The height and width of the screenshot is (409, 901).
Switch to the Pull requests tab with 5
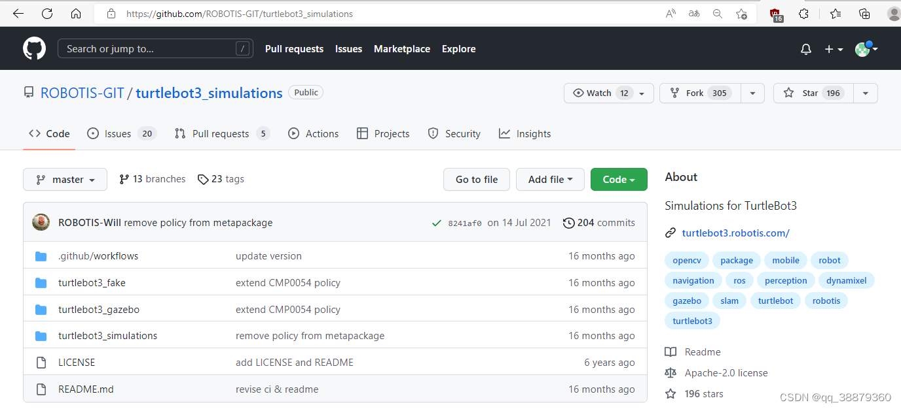222,134
